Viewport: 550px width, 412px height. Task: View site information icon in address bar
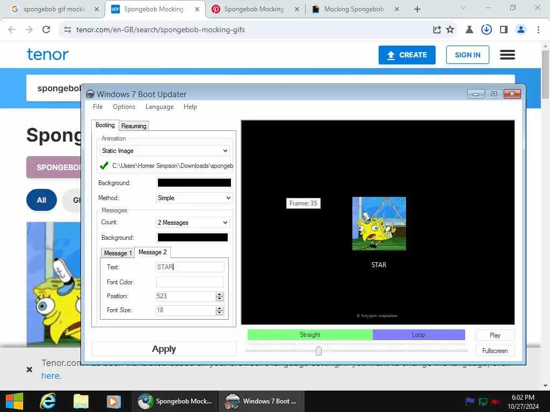(x=68, y=30)
